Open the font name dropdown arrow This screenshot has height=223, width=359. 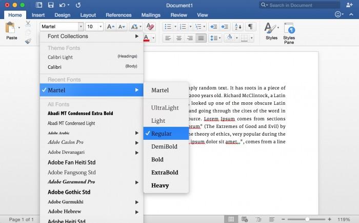pos(81,27)
